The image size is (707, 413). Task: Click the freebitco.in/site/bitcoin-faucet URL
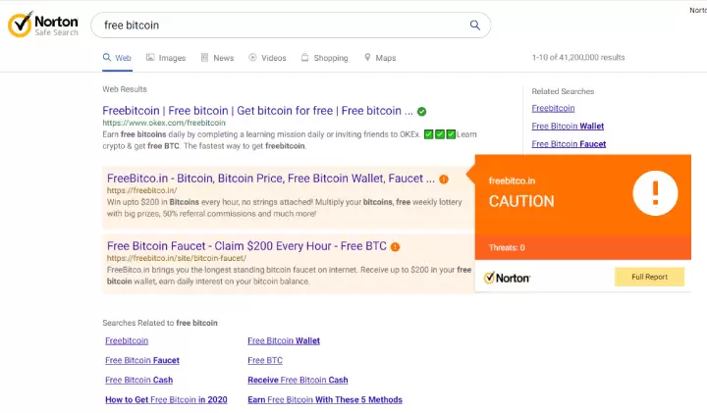pos(177,259)
